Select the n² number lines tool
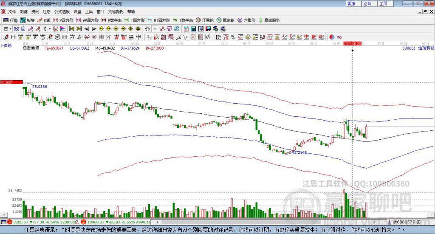Image resolution: width=435 pixels, height=234 pixels. pos(72,37)
